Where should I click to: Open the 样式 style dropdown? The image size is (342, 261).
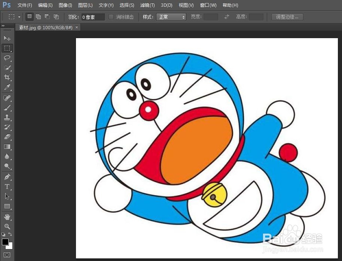click(x=171, y=17)
